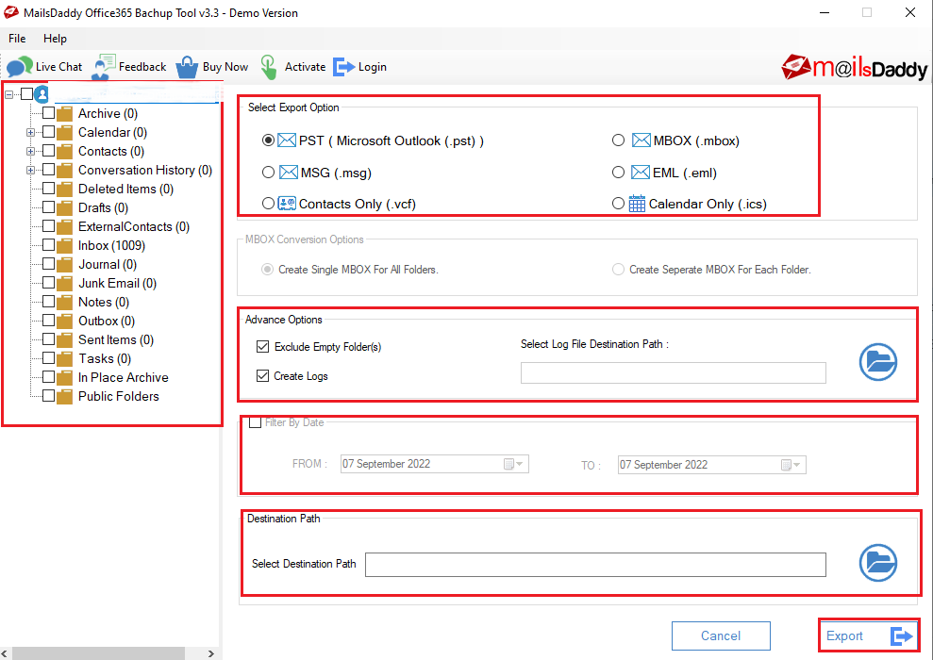Click the folder tree horizontal scrollbar
This screenshot has width=933, height=660.
tap(98, 653)
